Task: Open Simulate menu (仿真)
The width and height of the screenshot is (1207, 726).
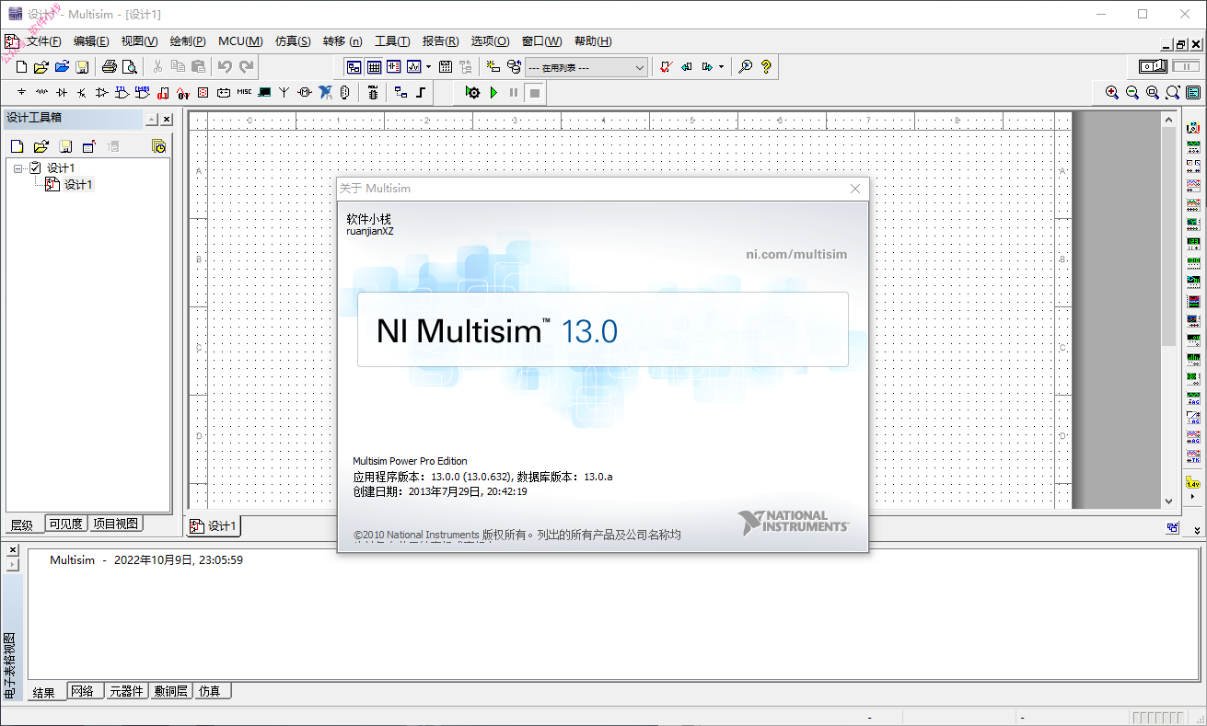Action: point(293,41)
